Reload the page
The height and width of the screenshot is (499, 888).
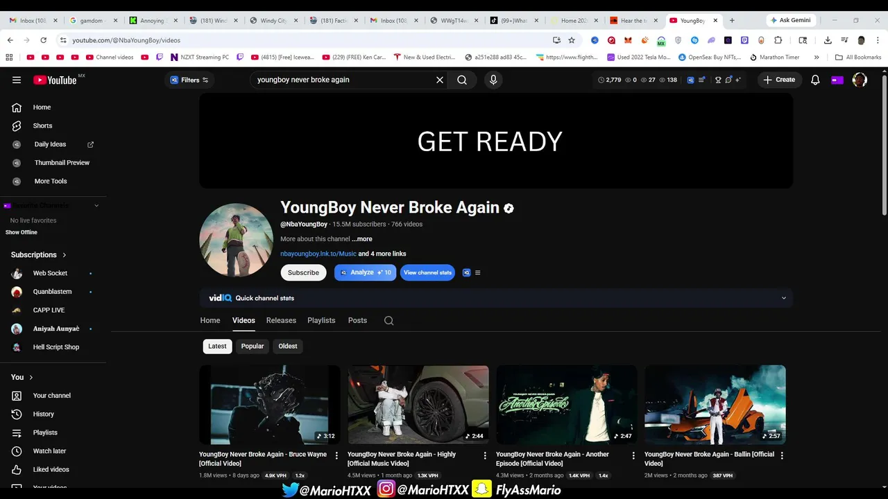(43, 40)
